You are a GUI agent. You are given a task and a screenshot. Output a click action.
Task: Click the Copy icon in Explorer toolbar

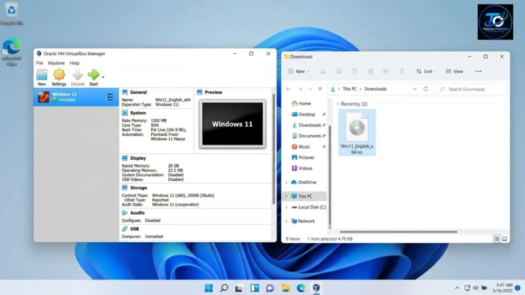coord(339,71)
